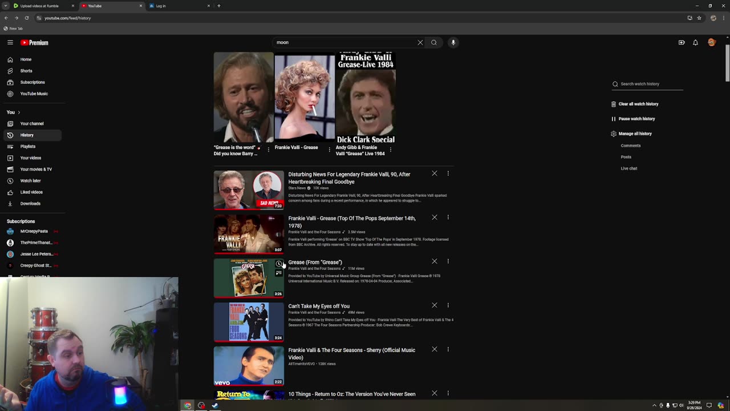730x411 pixels.
Task: Reload the page
Action: (26, 18)
